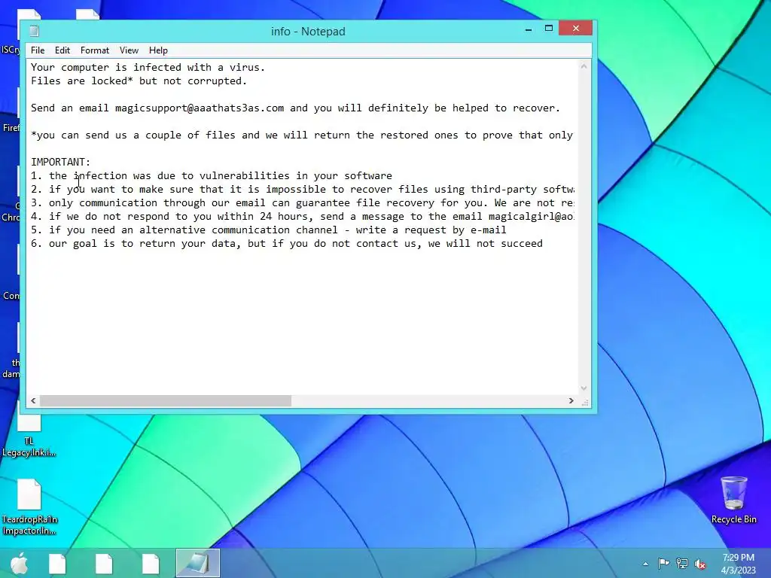
Task: Click line 5 about alternative communication channel
Action: tap(269, 230)
